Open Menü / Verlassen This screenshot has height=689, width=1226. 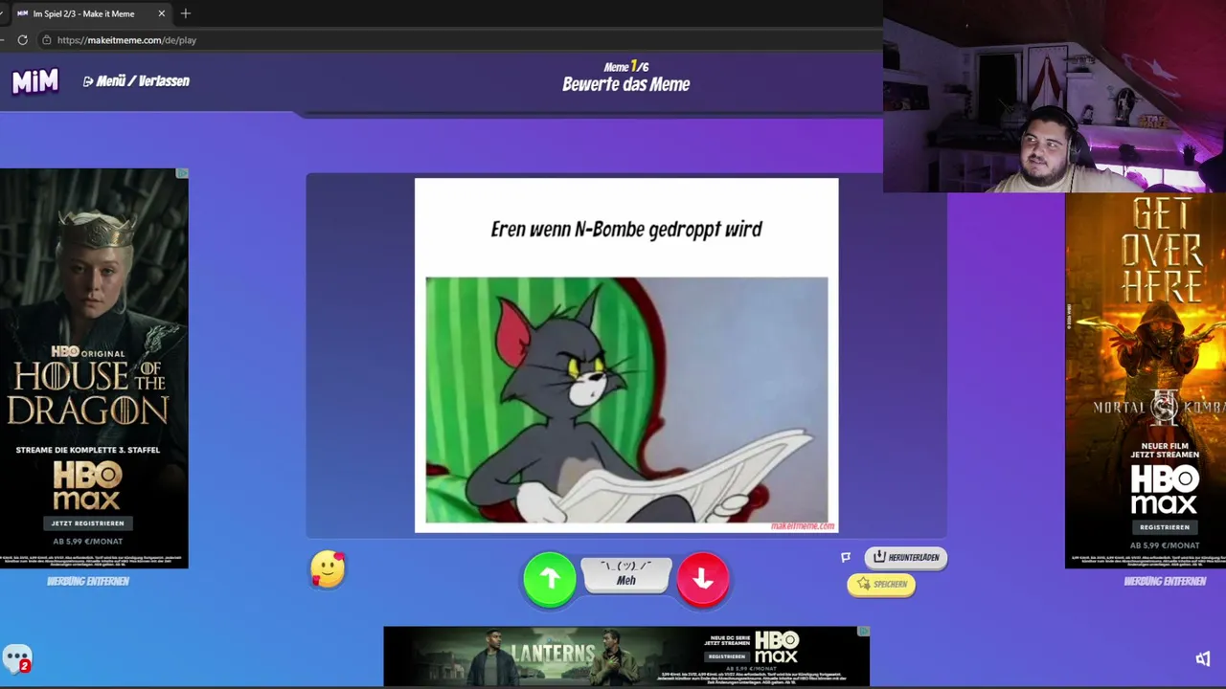point(136,81)
